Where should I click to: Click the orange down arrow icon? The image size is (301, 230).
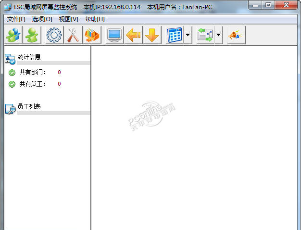[x=152, y=35]
